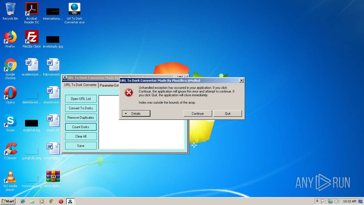Viewport: 364px width, 205px height.
Task: Open the Recycle Bin desktop icon
Action: [x=10, y=12]
